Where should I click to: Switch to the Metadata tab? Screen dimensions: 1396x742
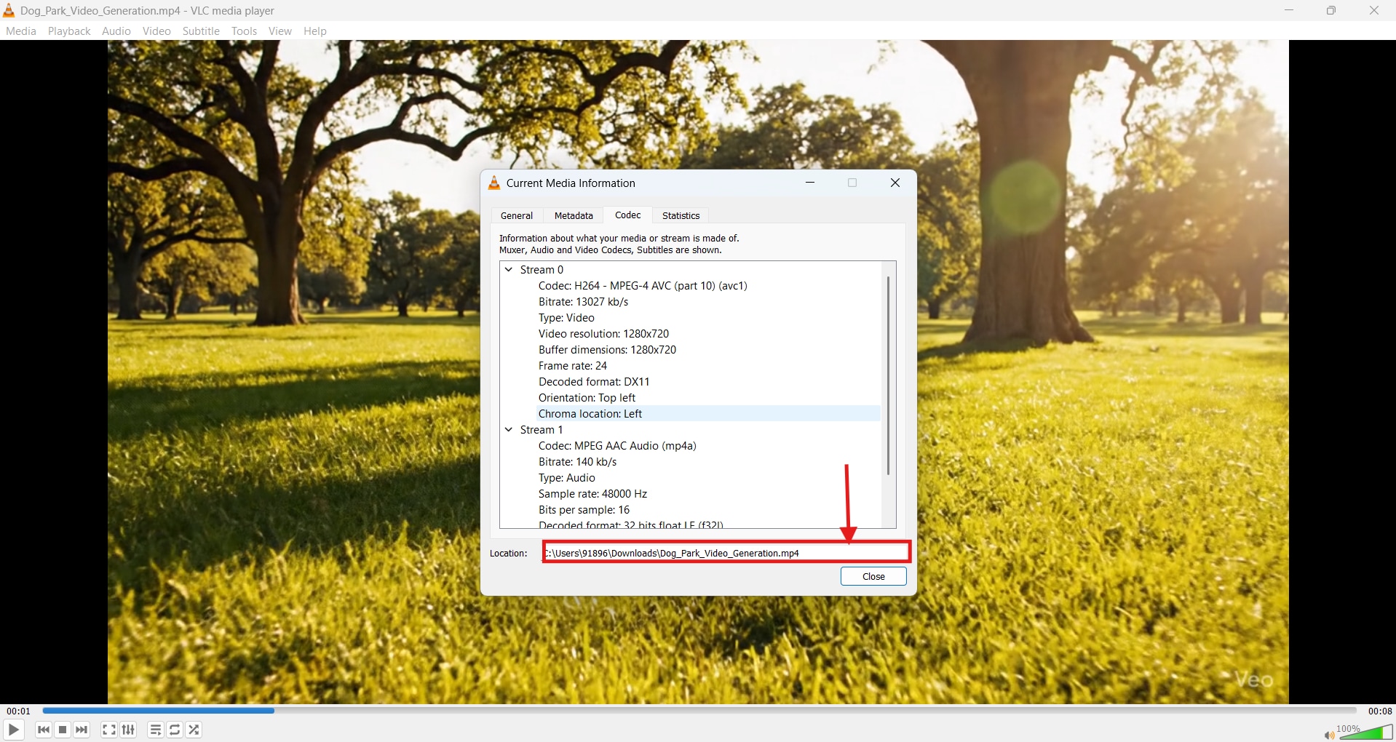pyautogui.click(x=573, y=215)
